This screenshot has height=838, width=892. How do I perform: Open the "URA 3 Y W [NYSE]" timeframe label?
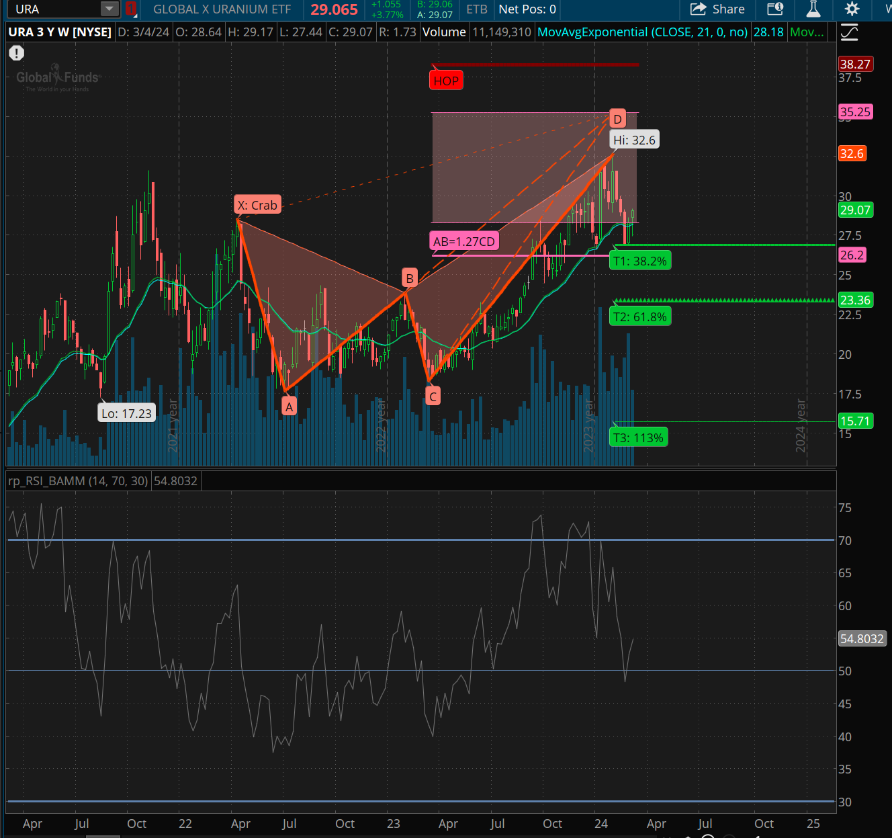(60, 32)
